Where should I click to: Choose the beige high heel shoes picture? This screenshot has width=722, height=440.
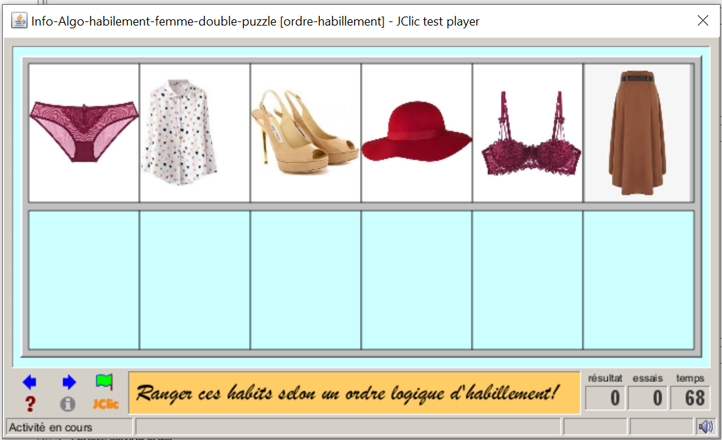click(x=305, y=133)
